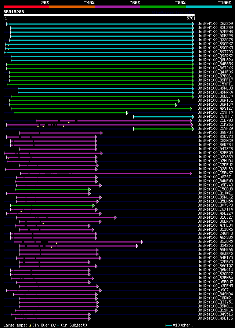This screenshot has width=235, height=328.
Task: Click the cyan alignment bar for UniRef100_Q9SR62
Action: click(102, 56)
